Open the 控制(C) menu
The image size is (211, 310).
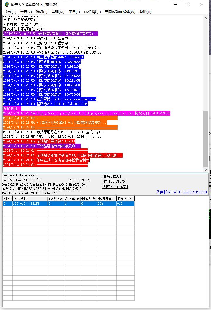10,12
